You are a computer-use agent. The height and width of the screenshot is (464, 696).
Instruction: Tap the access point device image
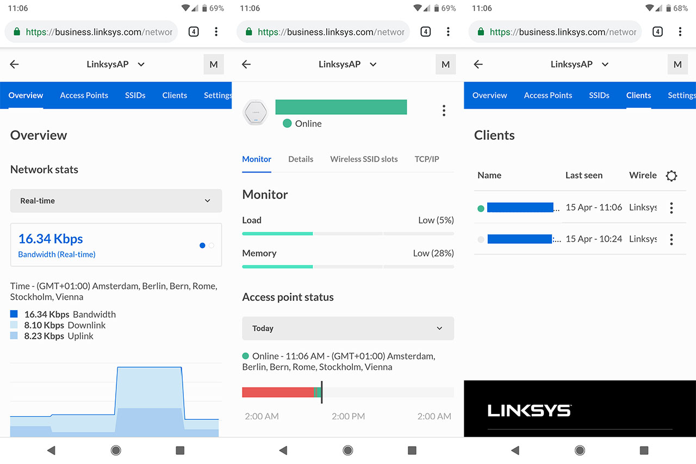click(x=256, y=112)
